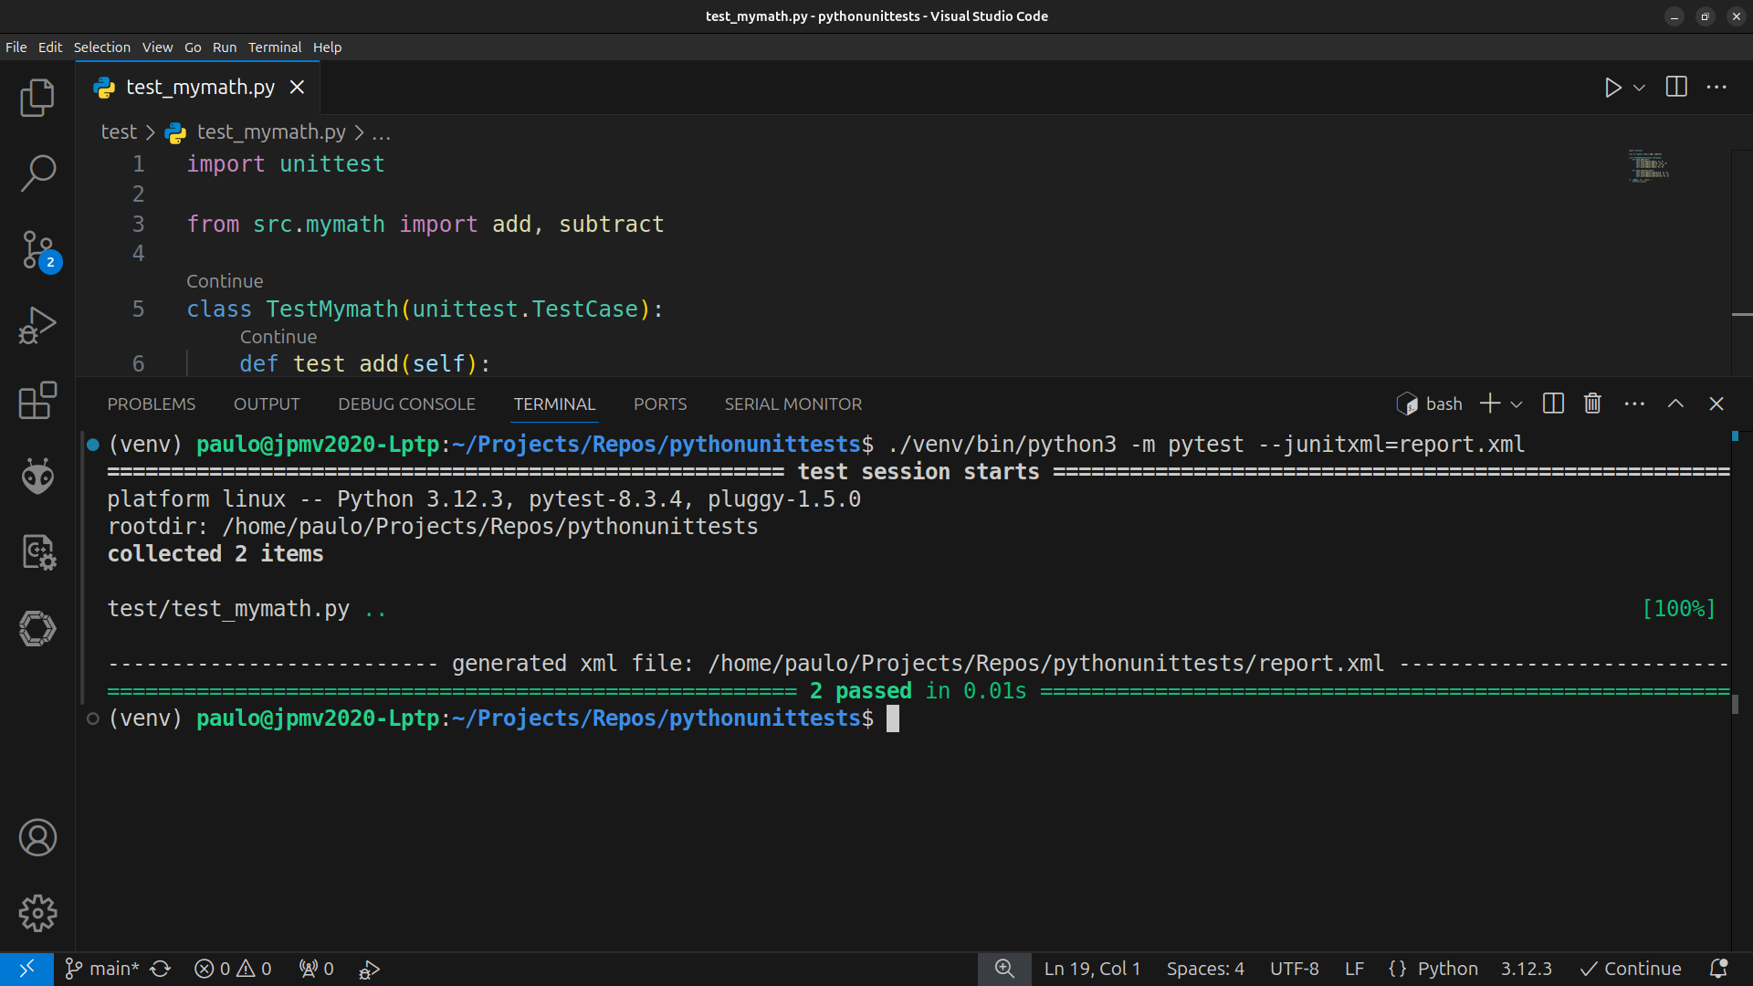Kill the active terminal with trash icon
1753x986 pixels.
tap(1592, 403)
